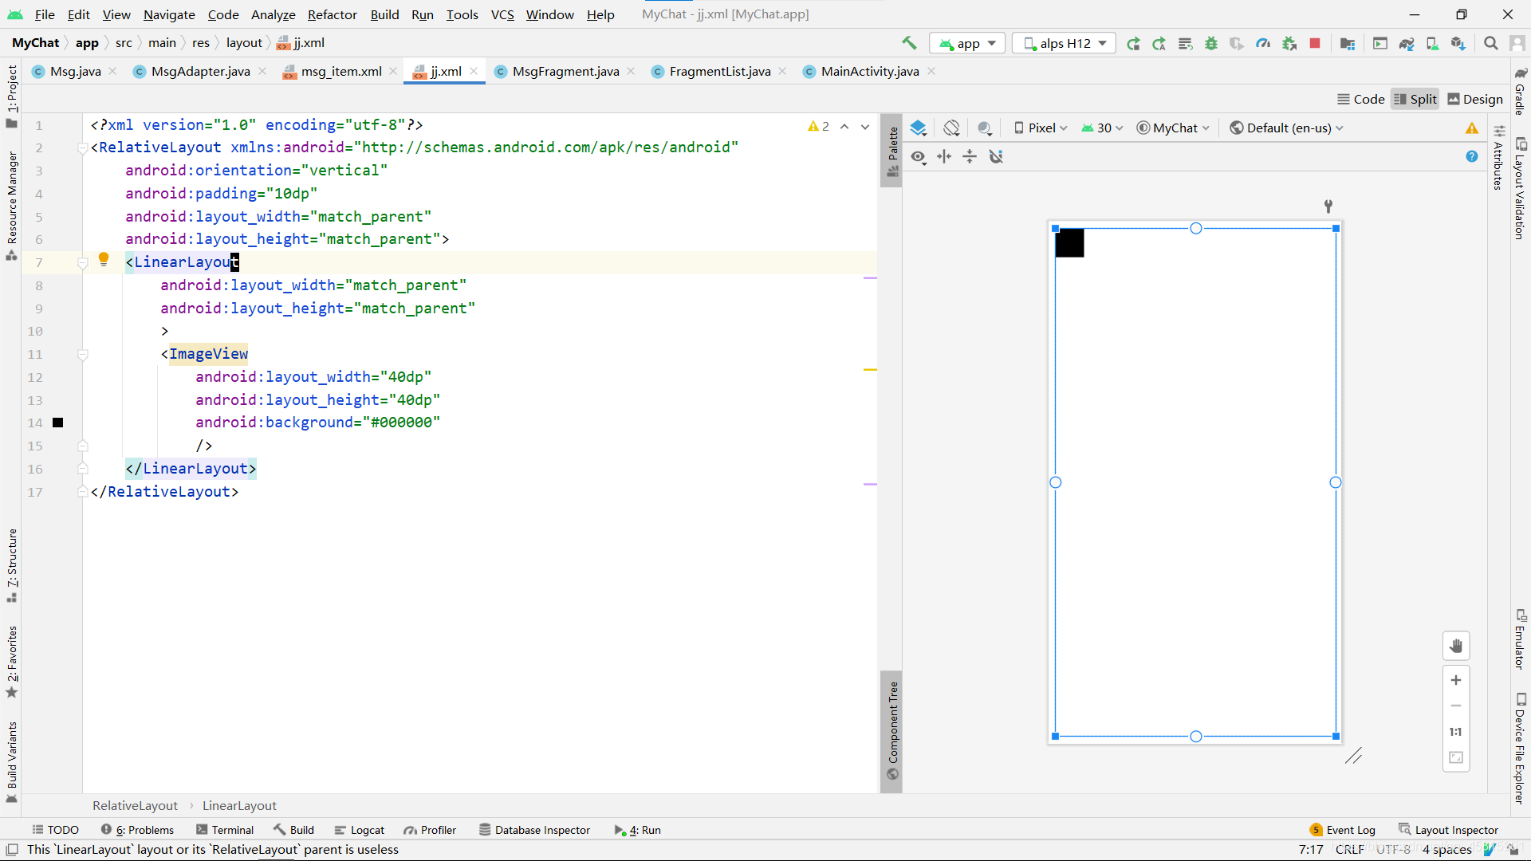Open the app run configuration dropdown

tap(967, 43)
